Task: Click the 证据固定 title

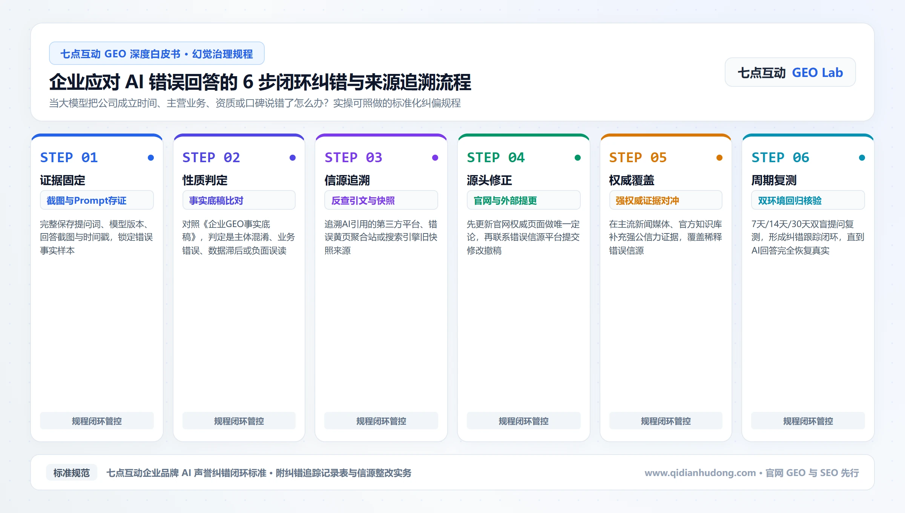Action: (x=63, y=180)
